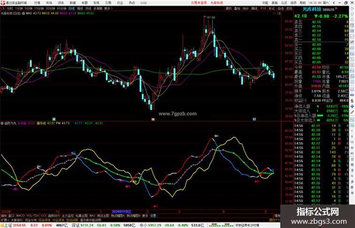Click the 趋势为先 indicator settings icon
Image resolution: width=355 pixels, height=228 pixels.
coord(2,123)
